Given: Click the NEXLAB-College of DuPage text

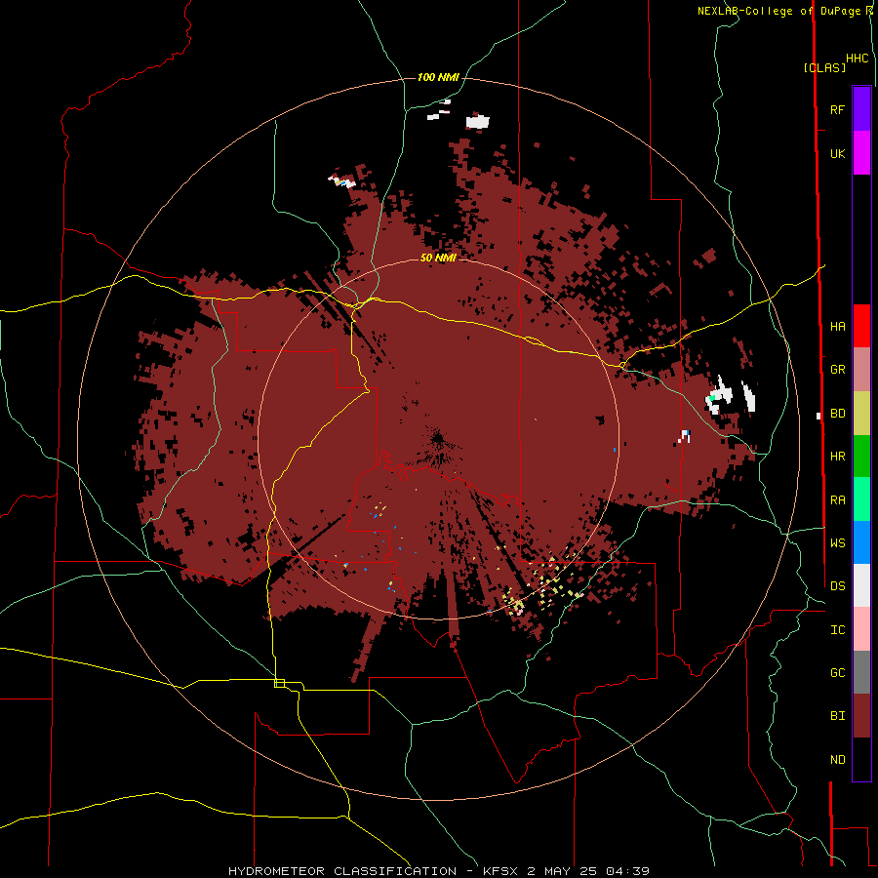Looking at the screenshot, I should click(778, 11).
